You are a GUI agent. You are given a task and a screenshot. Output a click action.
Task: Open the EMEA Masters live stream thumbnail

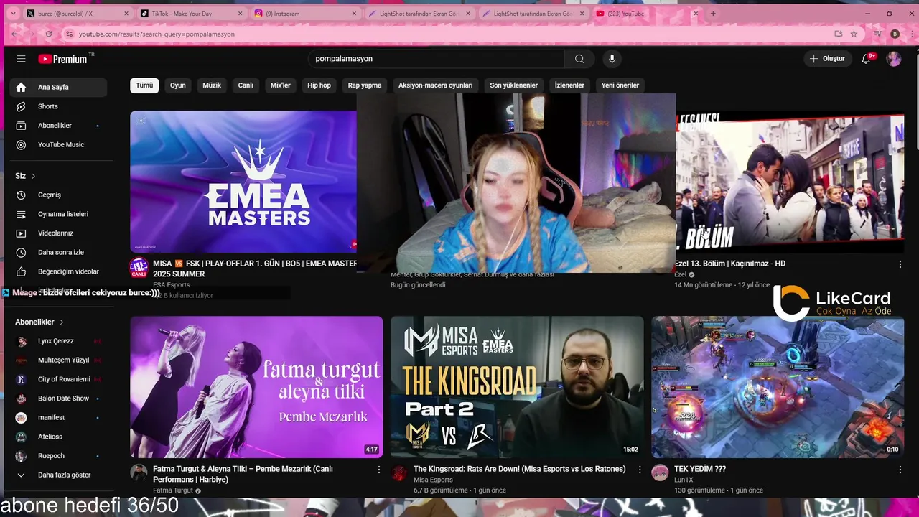pyautogui.click(x=243, y=182)
